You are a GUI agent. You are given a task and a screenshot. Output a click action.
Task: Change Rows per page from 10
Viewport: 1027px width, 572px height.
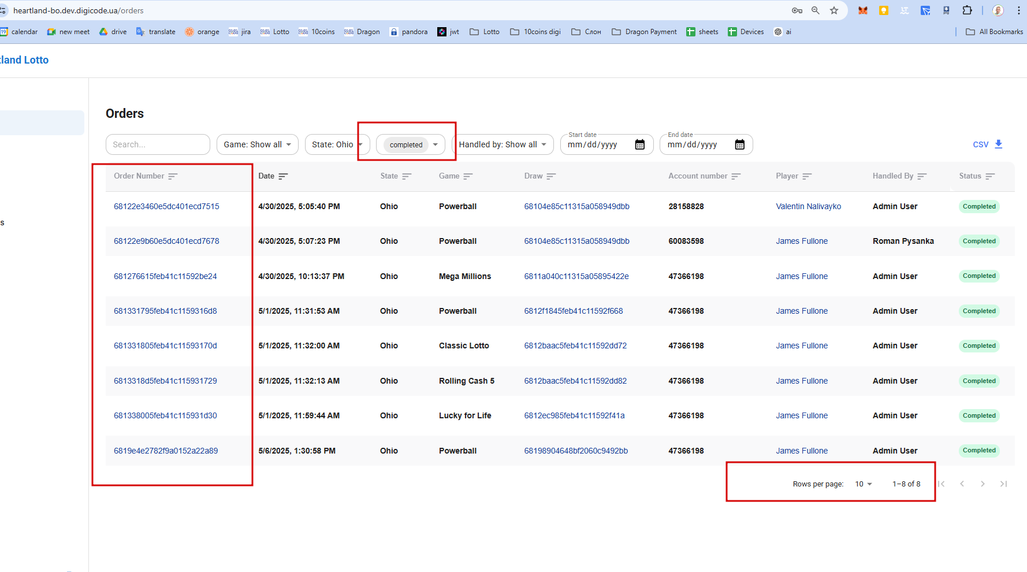tap(864, 484)
